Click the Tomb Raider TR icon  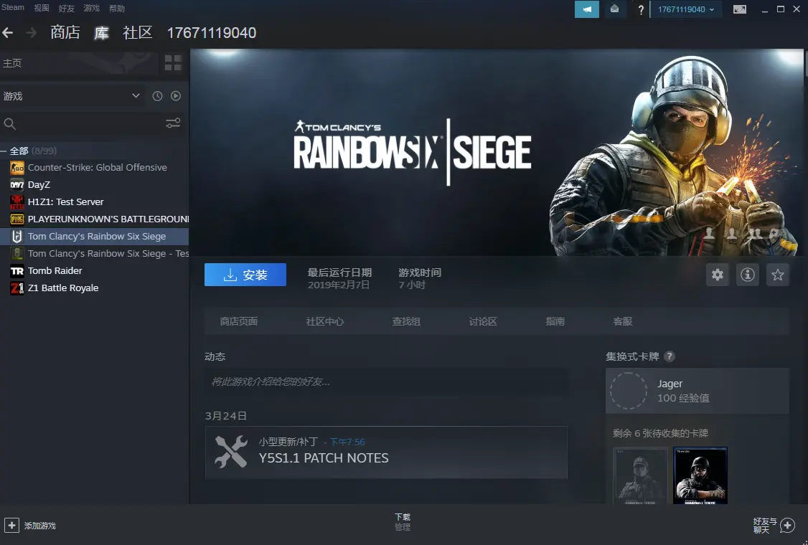pyautogui.click(x=17, y=271)
